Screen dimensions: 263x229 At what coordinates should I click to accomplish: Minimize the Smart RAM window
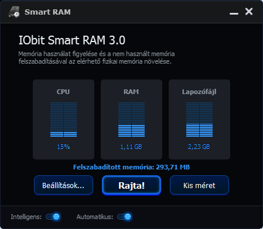pos(234,13)
